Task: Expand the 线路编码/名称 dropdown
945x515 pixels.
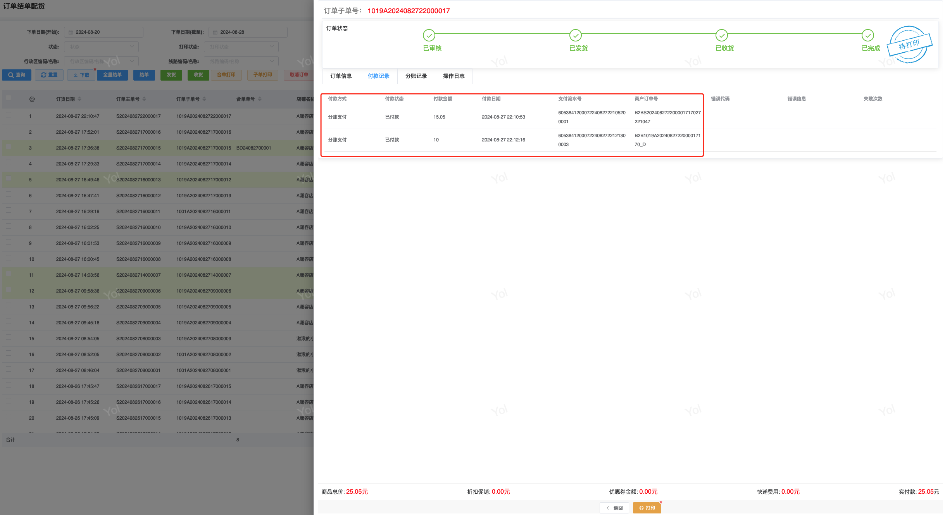Action: [241, 61]
